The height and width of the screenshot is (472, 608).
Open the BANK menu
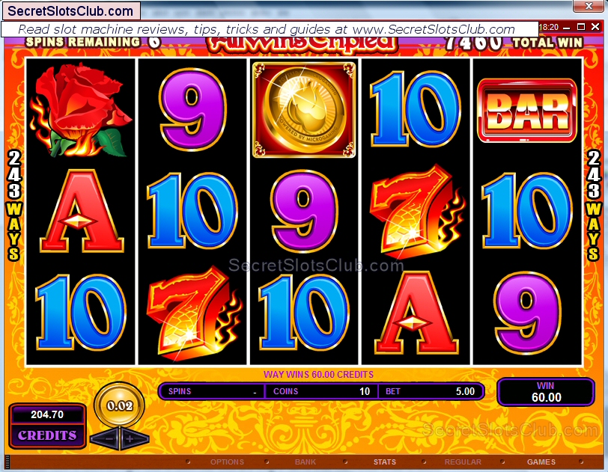coord(305,462)
